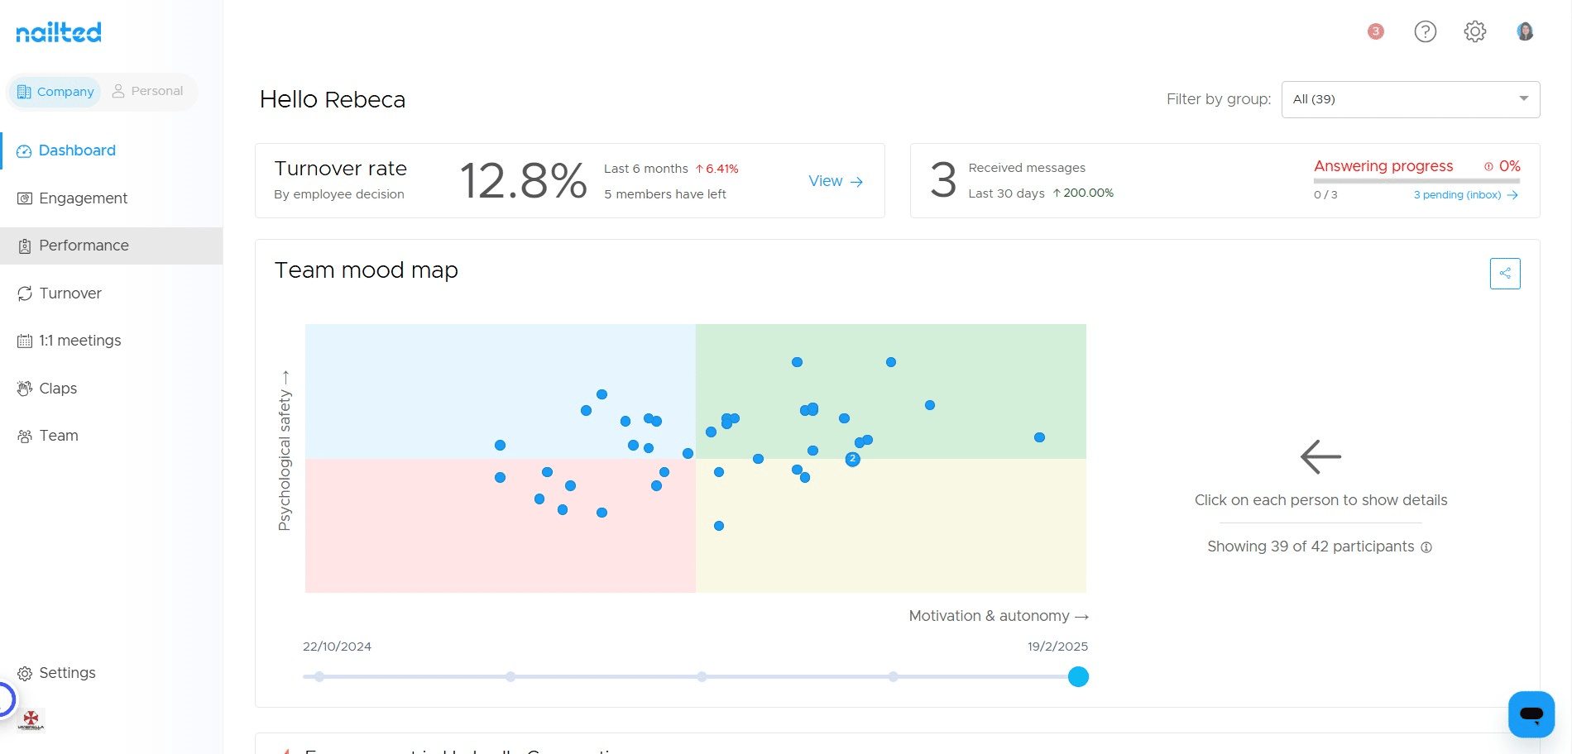
Task: Open the answering progress info icon
Action: click(1488, 166)
